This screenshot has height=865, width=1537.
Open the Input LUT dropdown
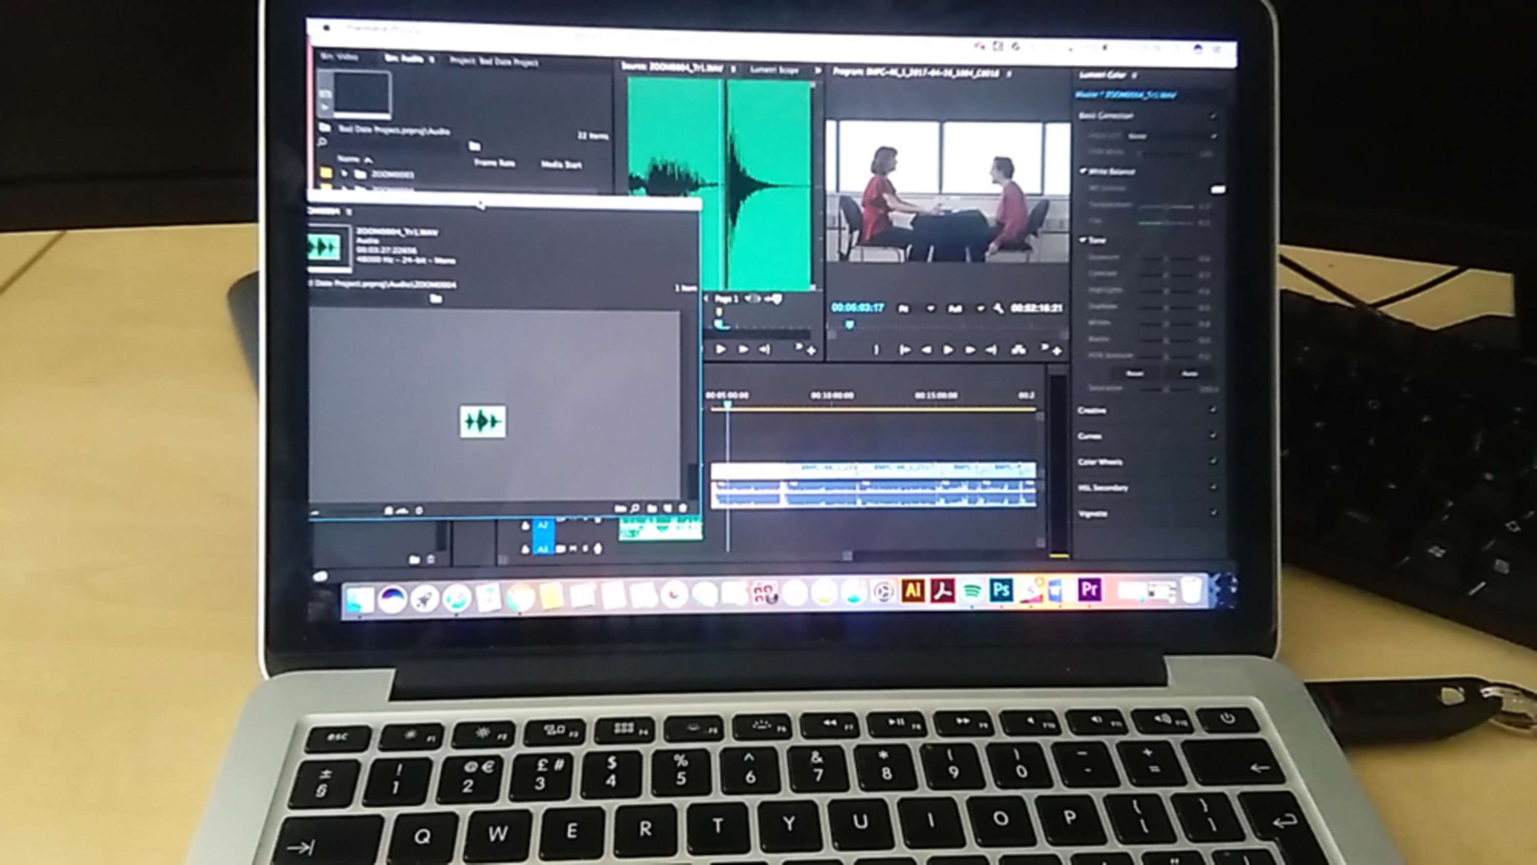(x=1172, y=136)
